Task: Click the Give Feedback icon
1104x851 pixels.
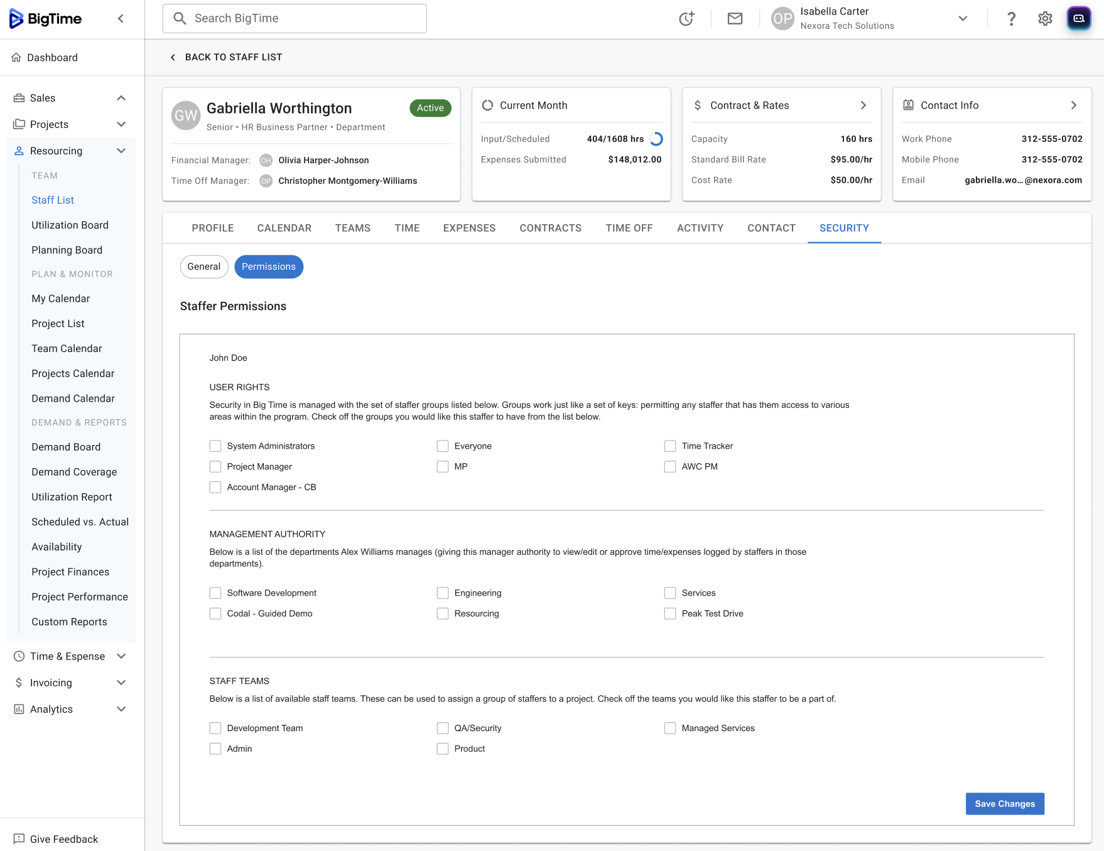Action: 19,839
